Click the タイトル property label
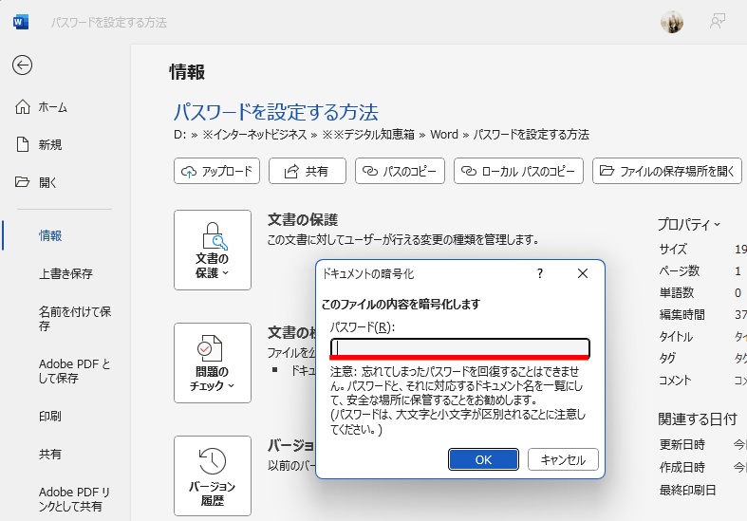 tap(676, 336)
